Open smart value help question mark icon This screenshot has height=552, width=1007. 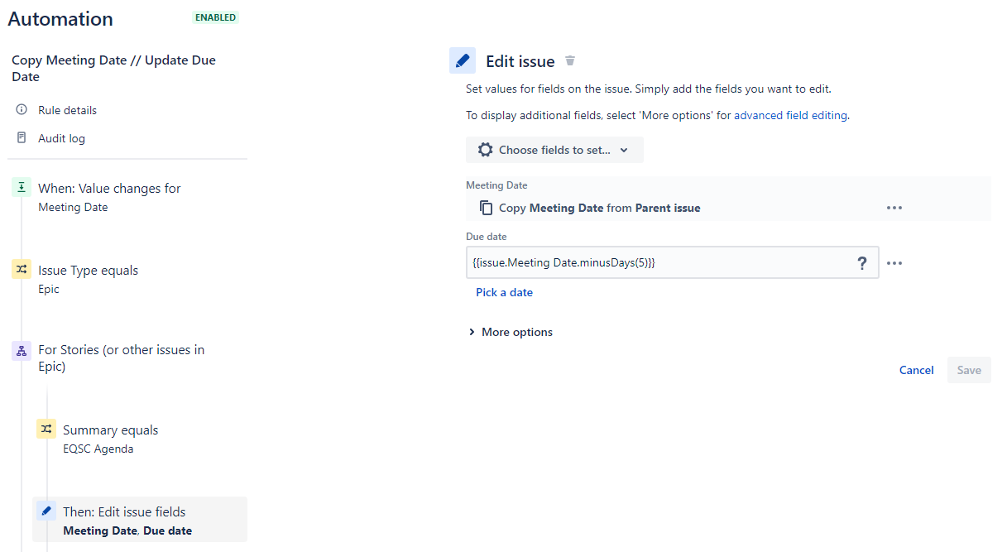point(861,263)
